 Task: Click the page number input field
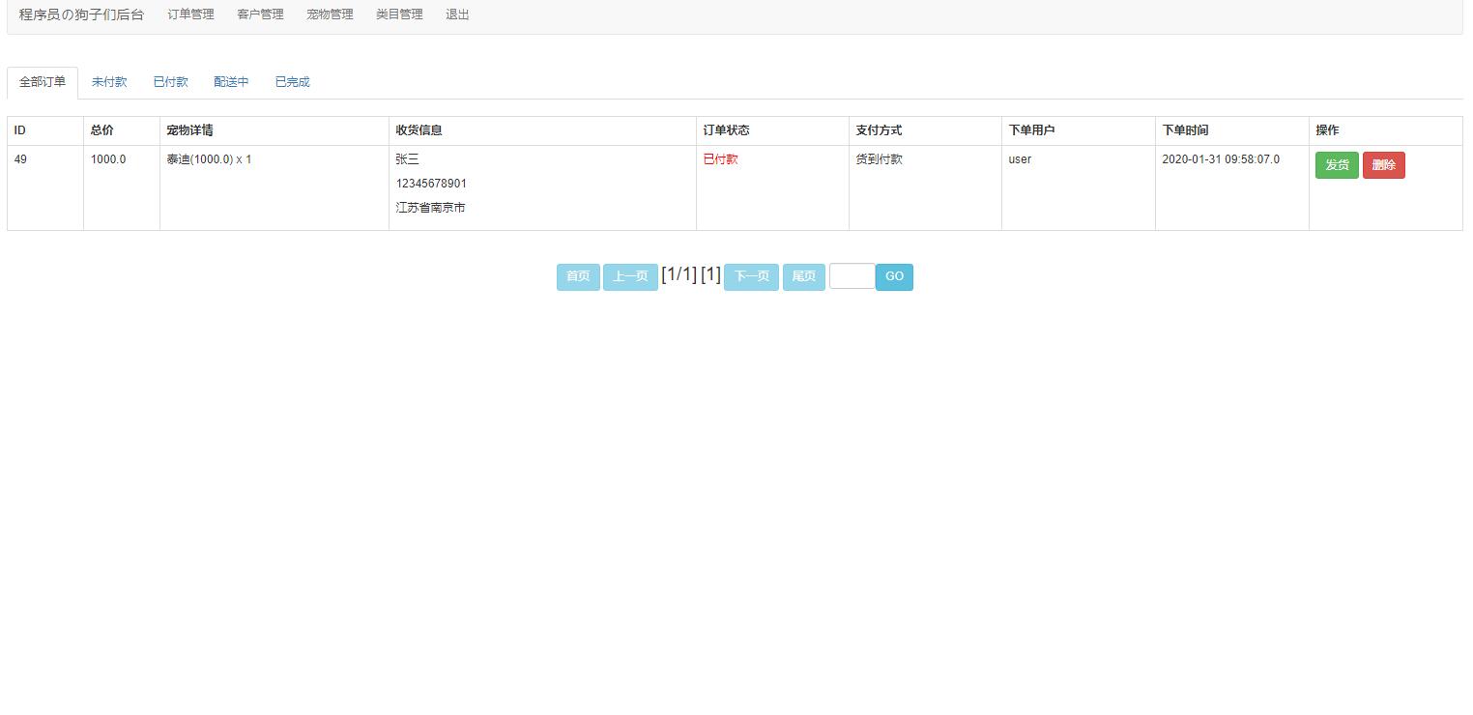851,276
